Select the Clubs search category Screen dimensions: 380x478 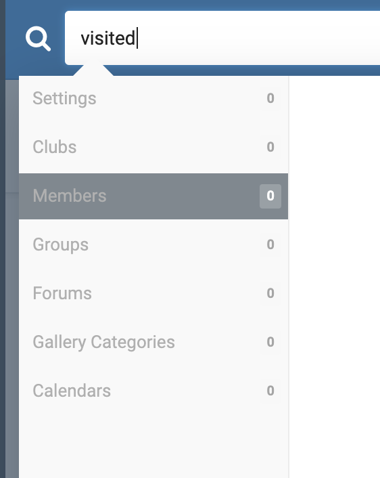click(x=153, y=147)
